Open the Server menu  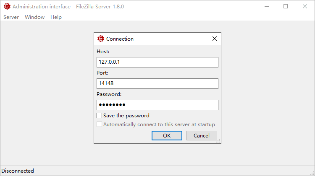coord(11,17)
